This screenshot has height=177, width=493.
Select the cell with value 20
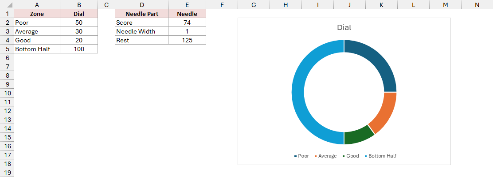(x=79, y=40)
